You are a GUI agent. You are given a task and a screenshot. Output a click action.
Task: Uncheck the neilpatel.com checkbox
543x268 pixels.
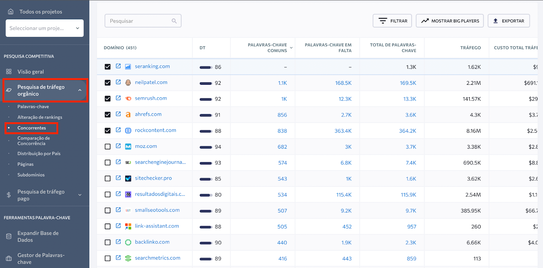pyautogui.click(x=108, y=83)
